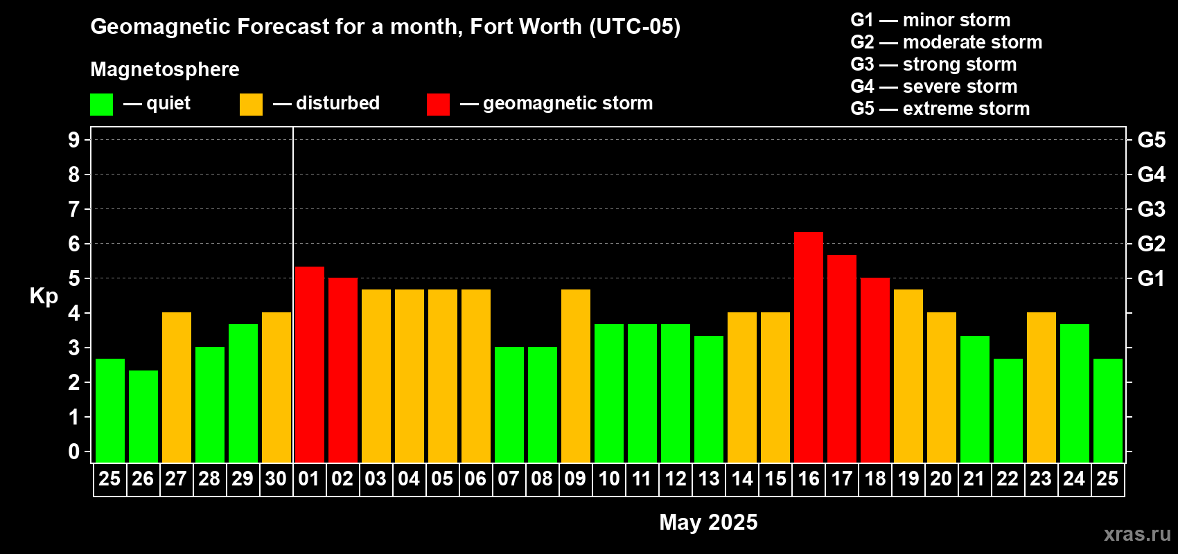1178x554 pixels.
Task: Click the date label 01 on axis
Action: [x=309, y=479]
